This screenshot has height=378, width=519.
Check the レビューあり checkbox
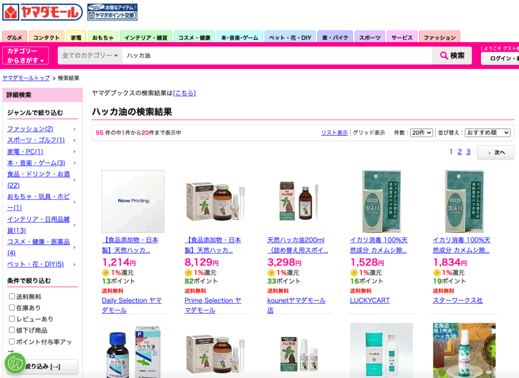(x=12, y=319)
